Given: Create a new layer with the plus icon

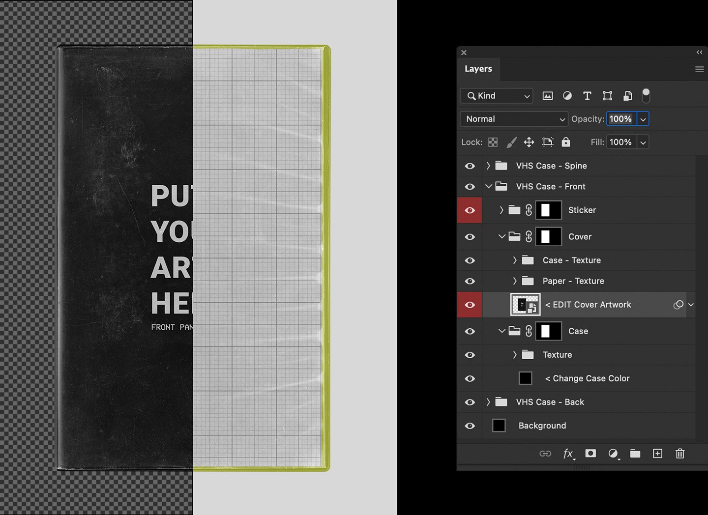Looking at the screenshot, I should click(657, 454).
